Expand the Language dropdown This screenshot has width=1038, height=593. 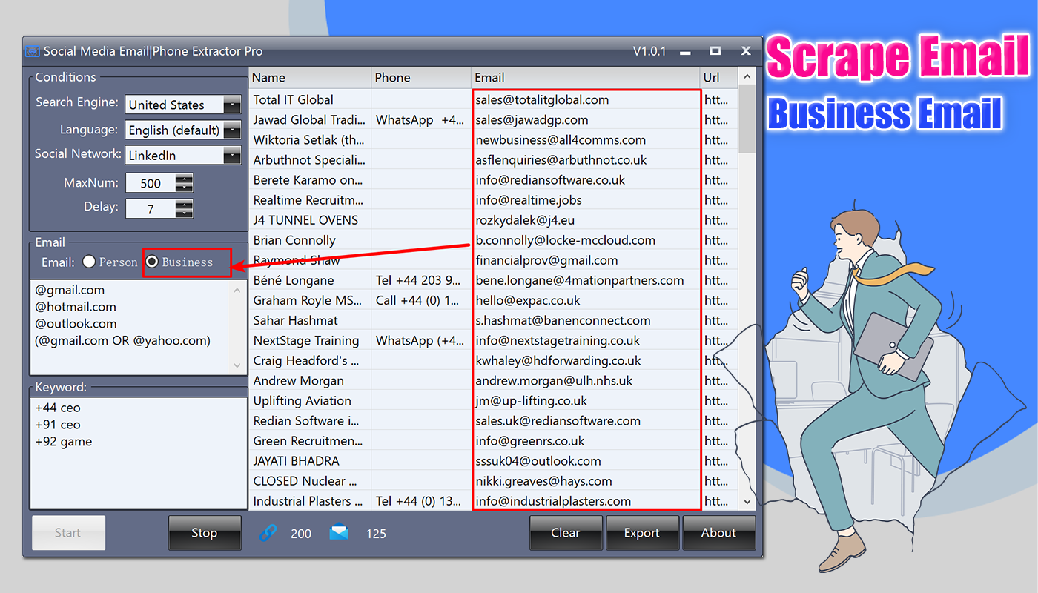(183, 130)
